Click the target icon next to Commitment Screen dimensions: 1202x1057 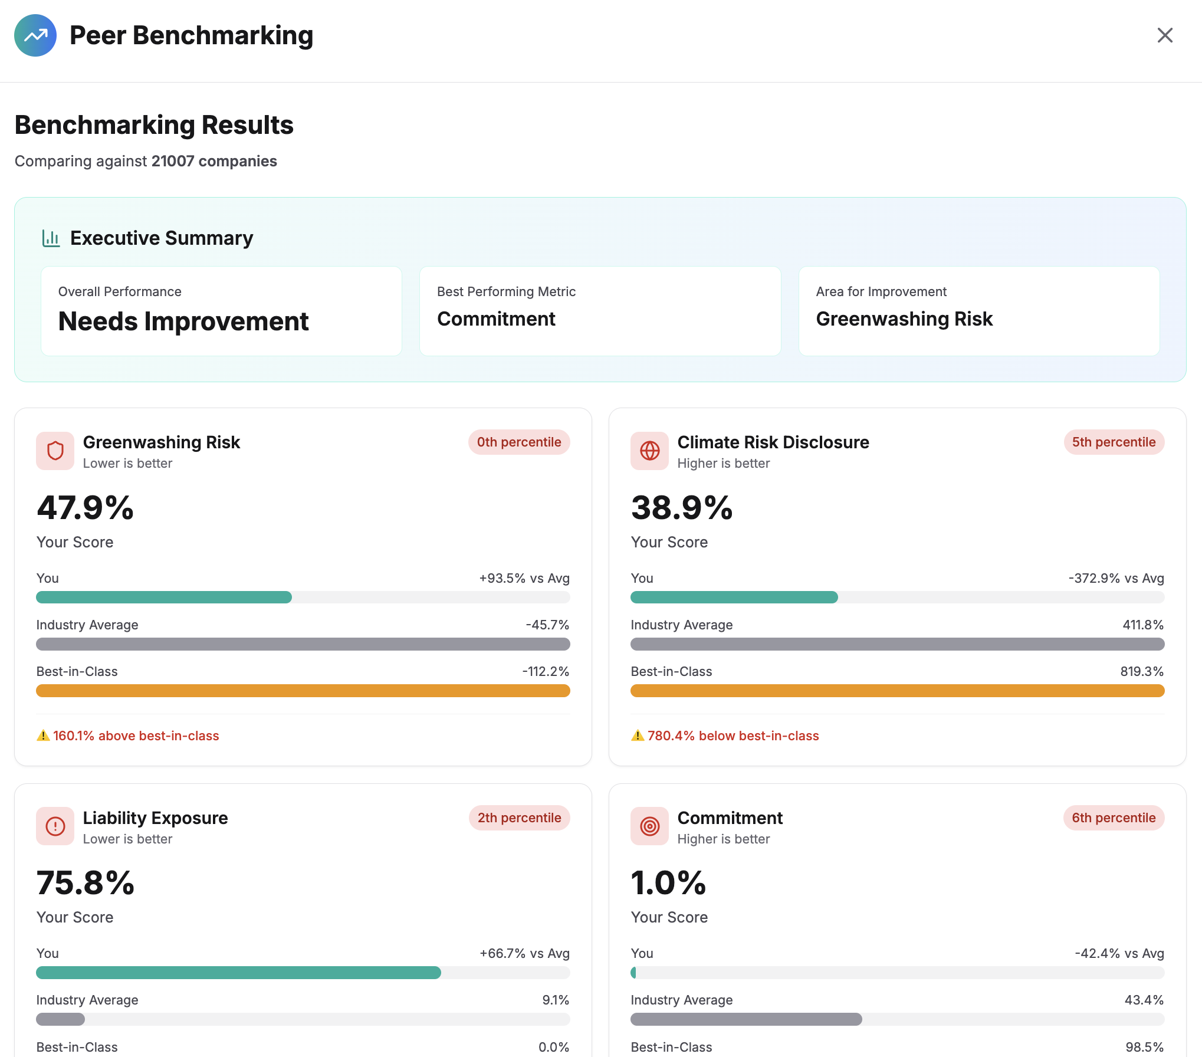tap(649, 826)
